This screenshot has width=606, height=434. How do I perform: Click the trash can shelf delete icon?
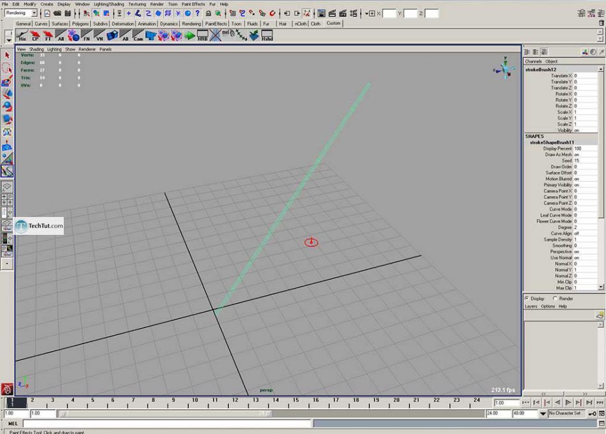coord(601,23)
